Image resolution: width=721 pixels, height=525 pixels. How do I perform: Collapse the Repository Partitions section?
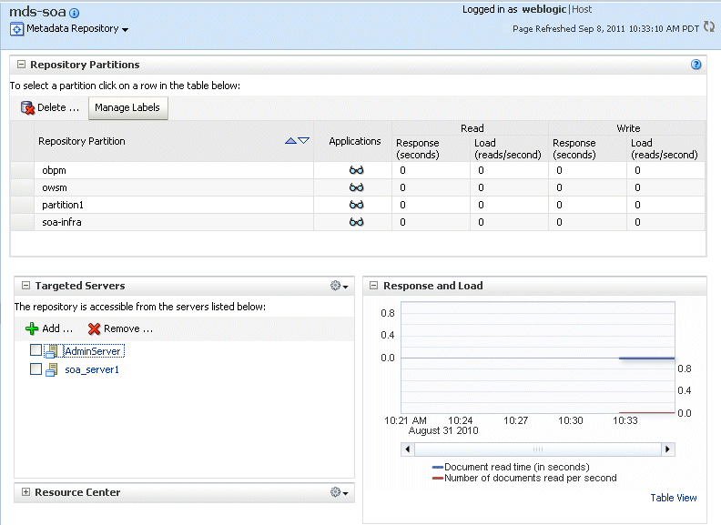pos(21,65)
